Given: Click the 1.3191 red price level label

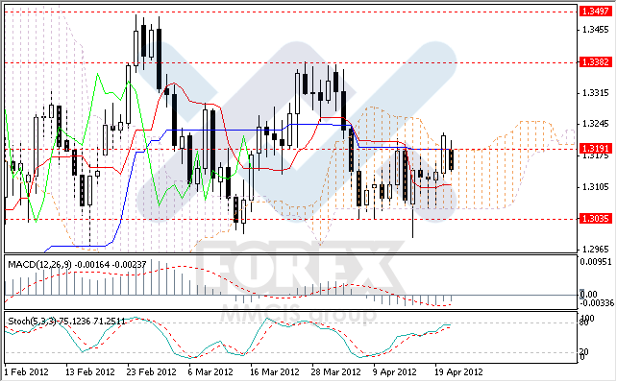Looking at the screenshot, I should point(595,149).
